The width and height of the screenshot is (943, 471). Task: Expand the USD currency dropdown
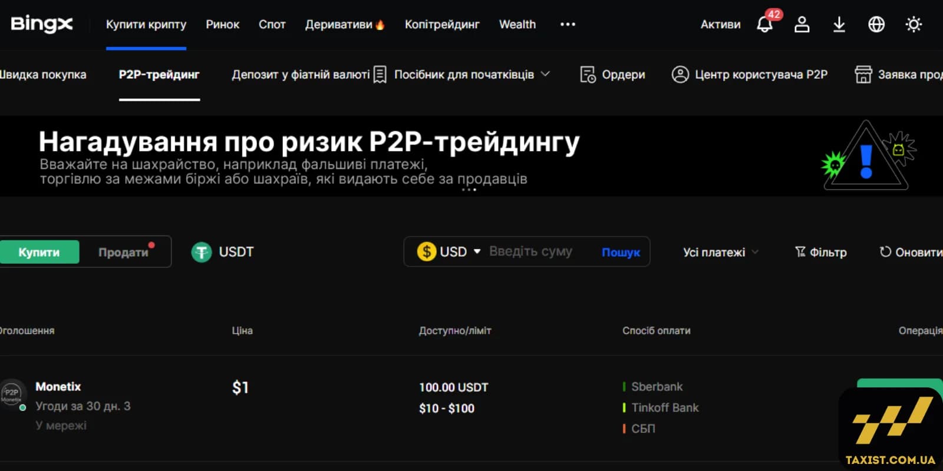click(477, 251)
